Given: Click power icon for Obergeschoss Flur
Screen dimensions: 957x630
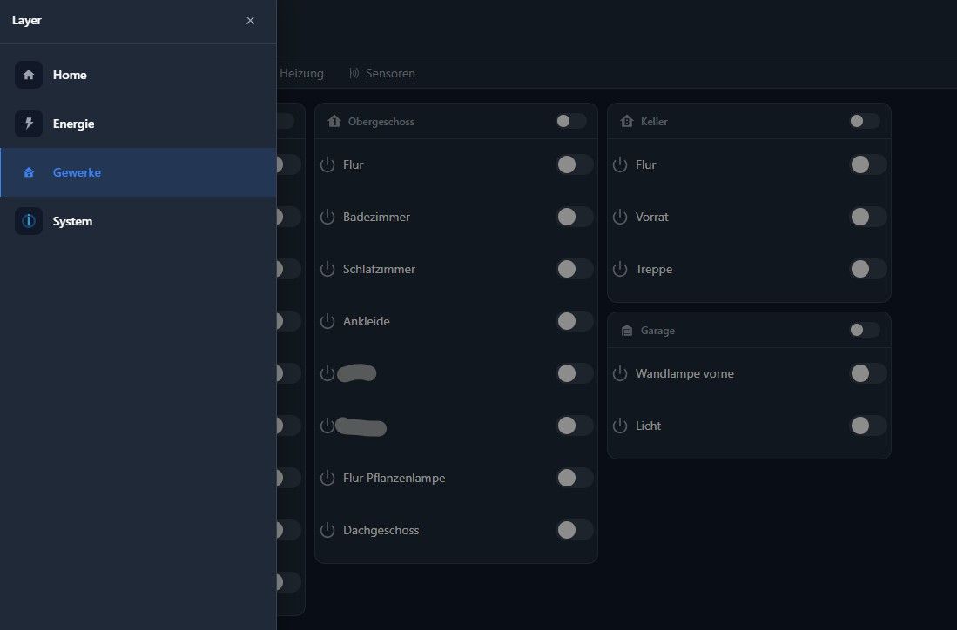Looking at the screenshot, I should coord(327,164).
